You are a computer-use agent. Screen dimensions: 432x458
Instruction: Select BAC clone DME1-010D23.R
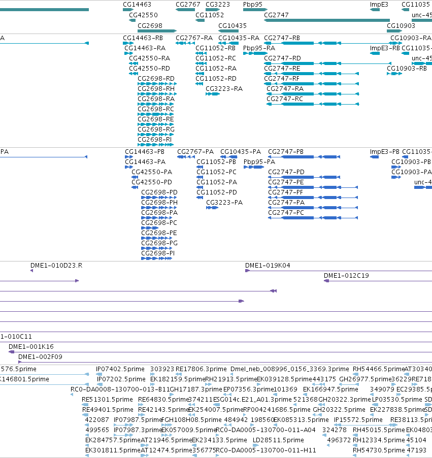point(56,266)
